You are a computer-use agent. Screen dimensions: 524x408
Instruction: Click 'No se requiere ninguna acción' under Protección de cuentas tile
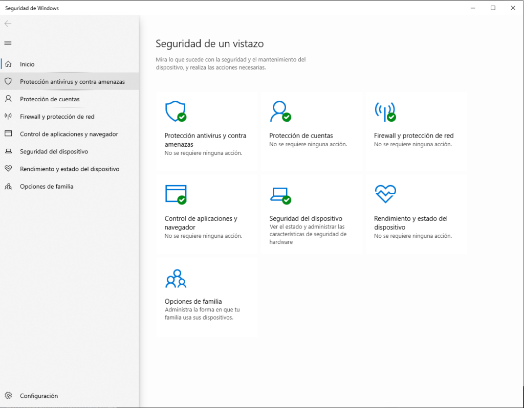point(308,144)
